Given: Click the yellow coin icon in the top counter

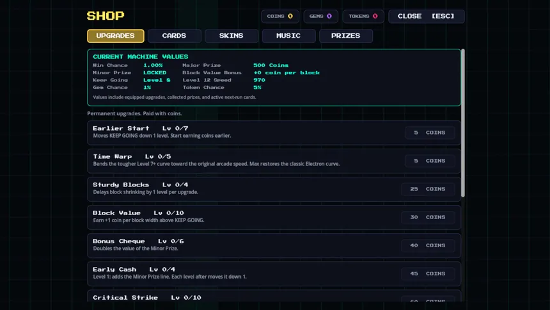Looking at the screenshot, I should coord(290,16).
